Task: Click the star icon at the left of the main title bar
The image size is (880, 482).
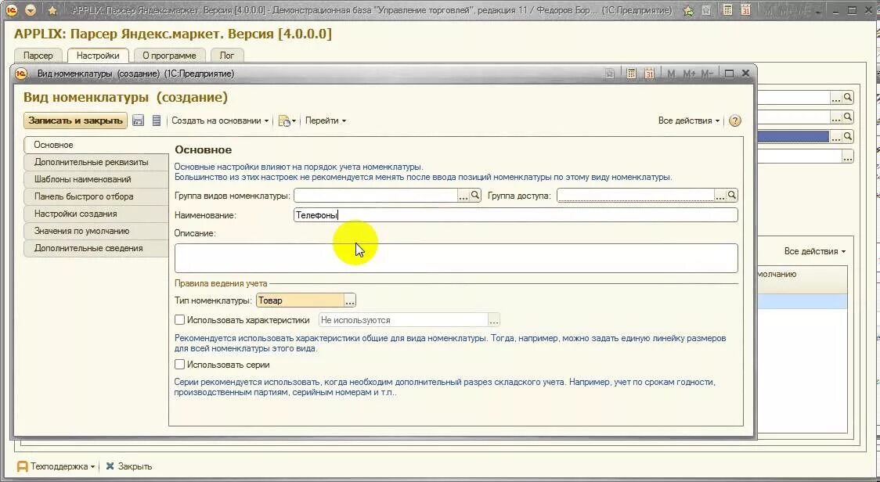Action: pyautogui.click(x=52, y=10)
